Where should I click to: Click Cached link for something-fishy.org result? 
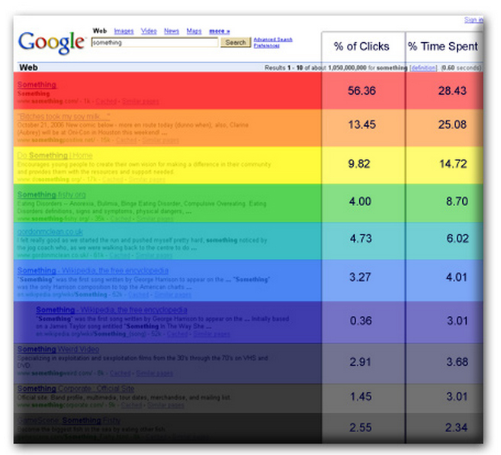[x=120, y=219]
